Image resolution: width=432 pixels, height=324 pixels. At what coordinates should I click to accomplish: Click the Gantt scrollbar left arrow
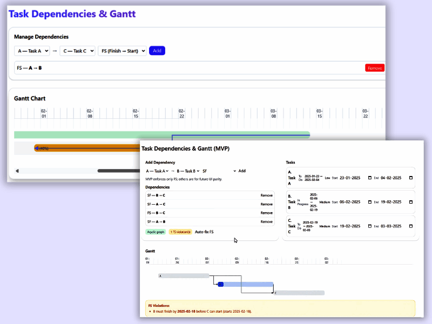click(x=17, y=171)
